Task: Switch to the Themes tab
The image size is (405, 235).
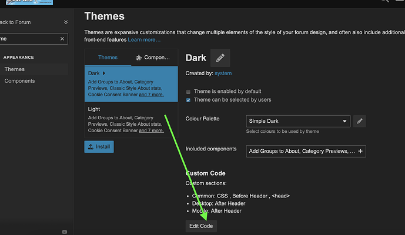Action: [x=108, y=58]
